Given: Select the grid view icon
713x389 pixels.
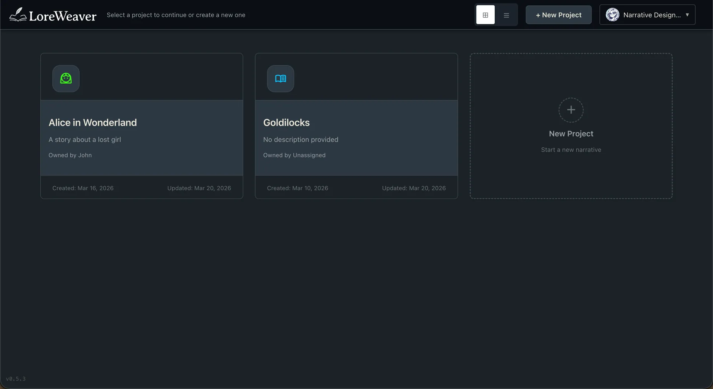Looking at the screenshot, I should [x=485, y=15].
